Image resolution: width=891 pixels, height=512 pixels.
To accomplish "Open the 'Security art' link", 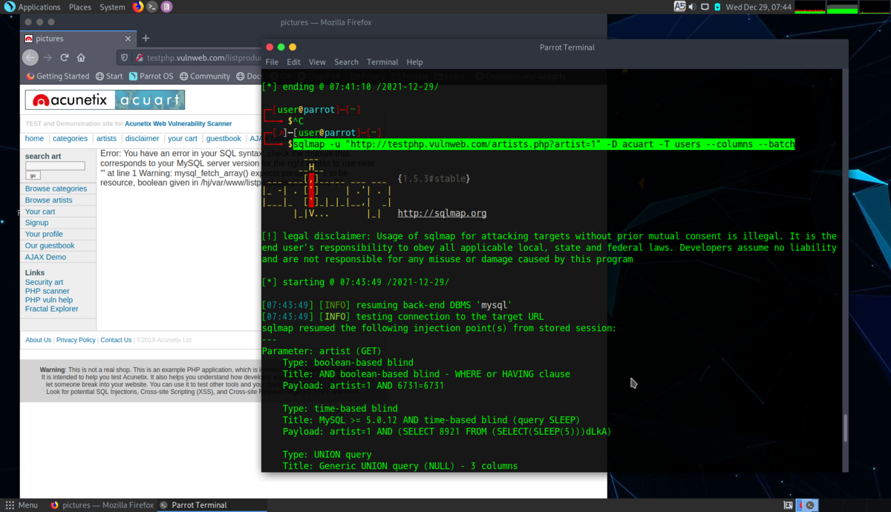I will coord(44,282).
